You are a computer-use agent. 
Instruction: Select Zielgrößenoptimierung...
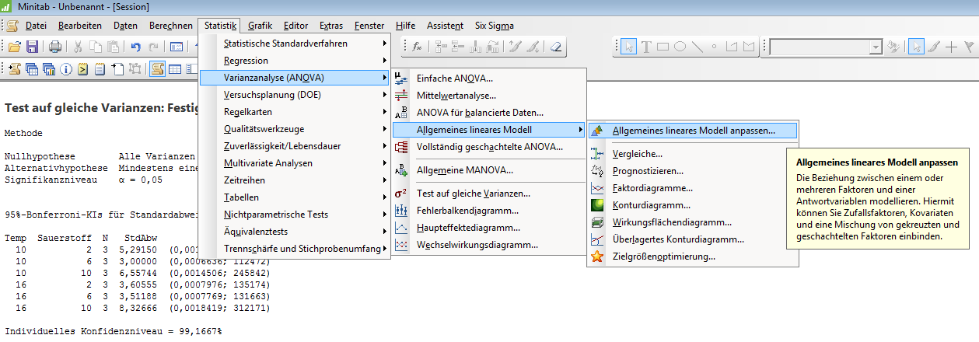[693, 256]
